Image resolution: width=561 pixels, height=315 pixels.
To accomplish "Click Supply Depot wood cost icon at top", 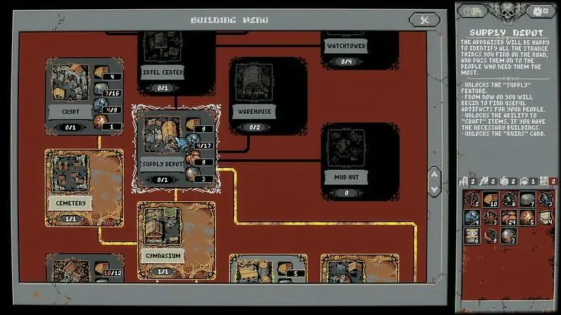I will coord(193,124).
